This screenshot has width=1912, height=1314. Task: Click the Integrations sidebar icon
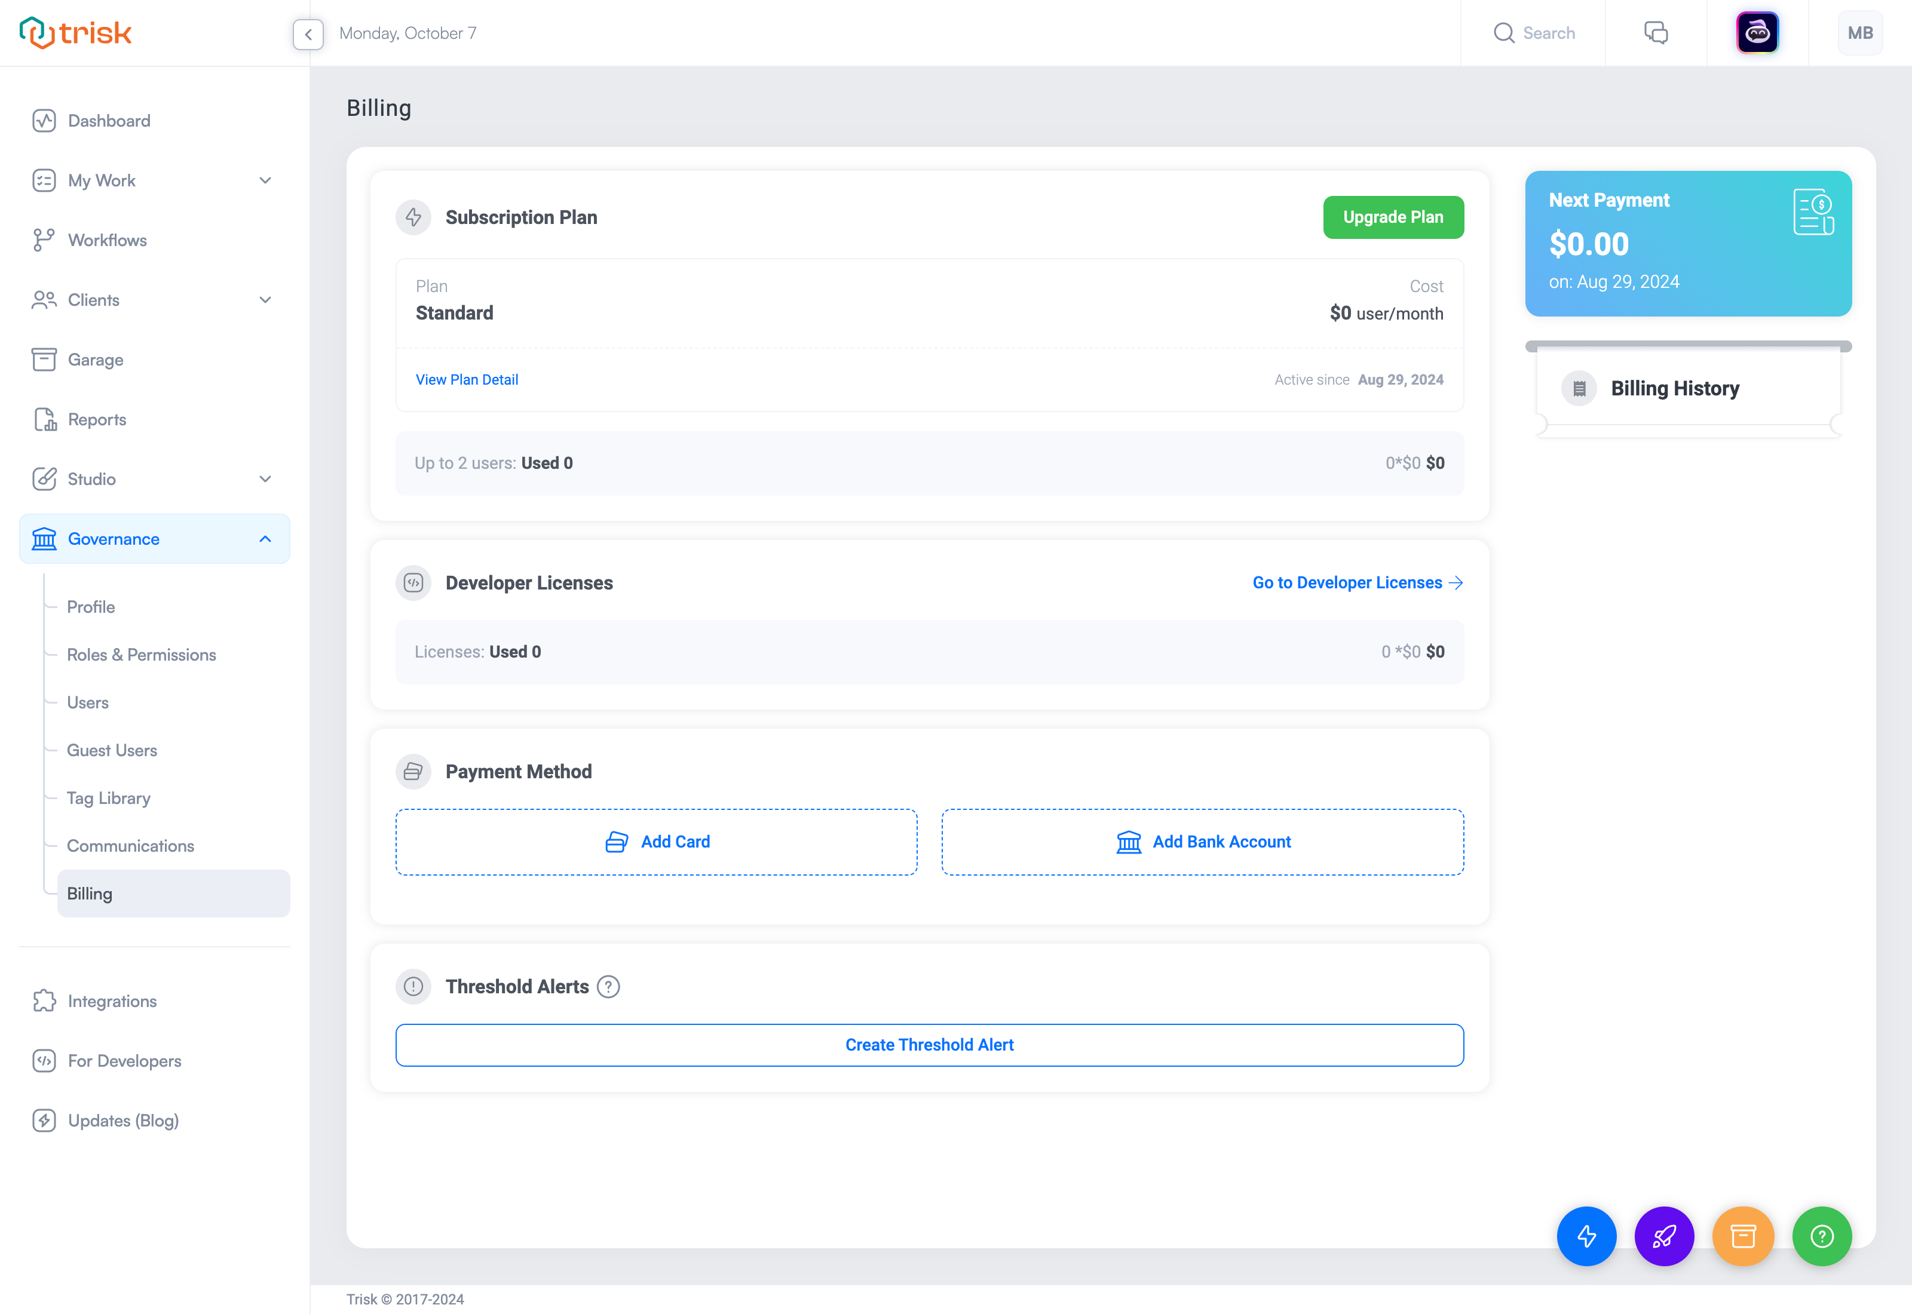[44, 1000]
